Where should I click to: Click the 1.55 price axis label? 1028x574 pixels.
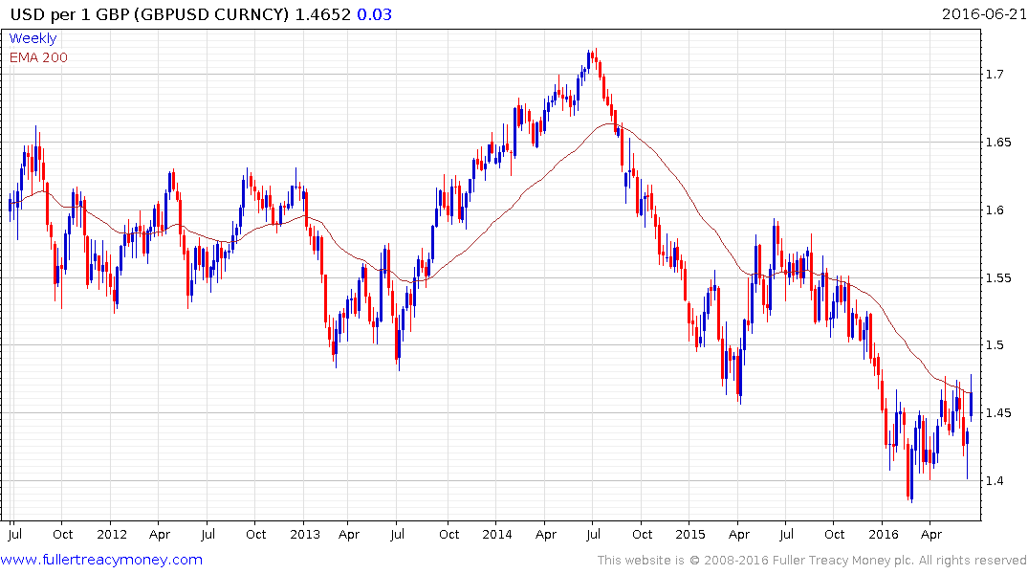998,278
